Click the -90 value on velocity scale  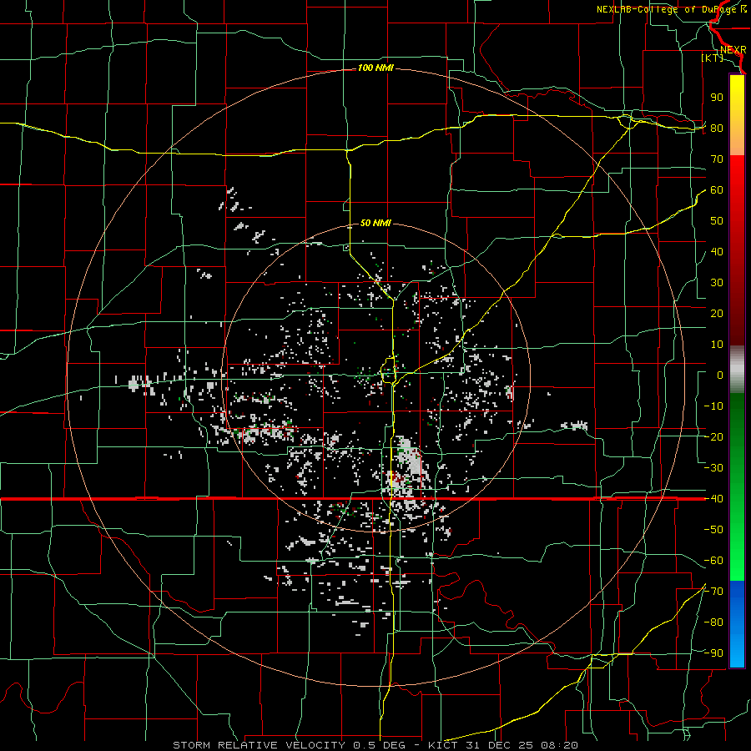tap(713, 653)
